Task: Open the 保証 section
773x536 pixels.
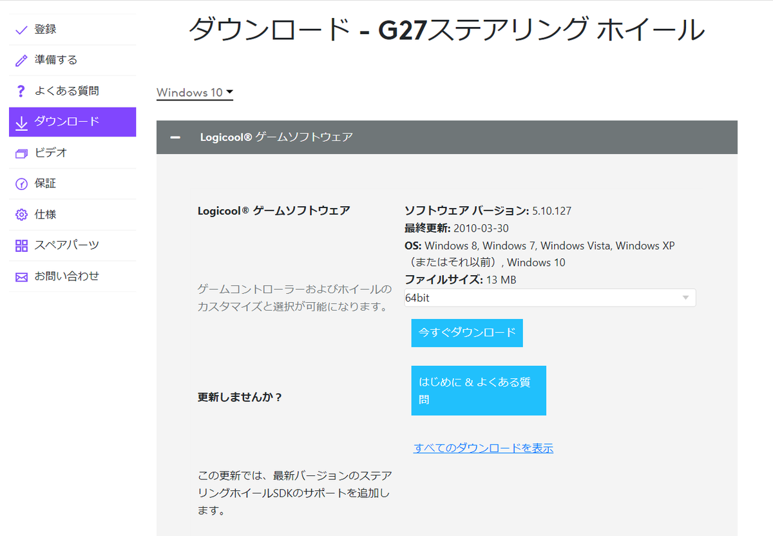Action: click(x=72, y=184)
